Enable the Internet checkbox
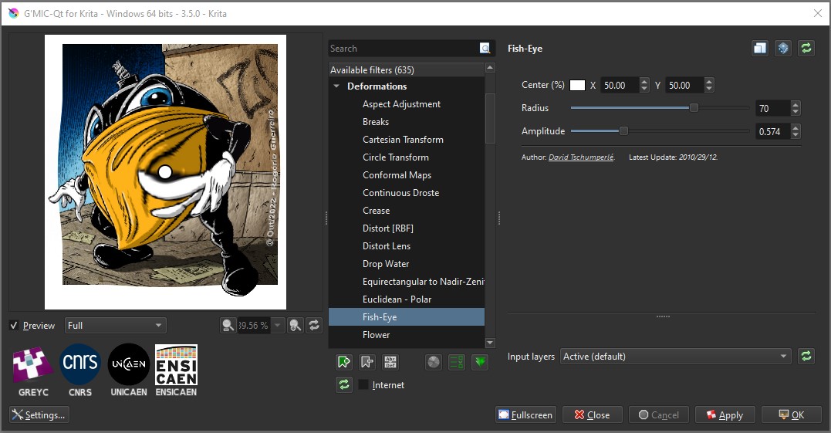The width and height of the screenshot is (831, 433). click(x=363, y=384)
